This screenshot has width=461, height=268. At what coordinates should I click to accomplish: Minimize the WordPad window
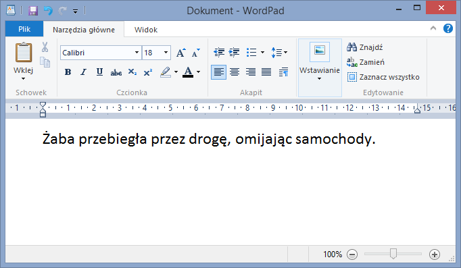[x=399, y=9]
